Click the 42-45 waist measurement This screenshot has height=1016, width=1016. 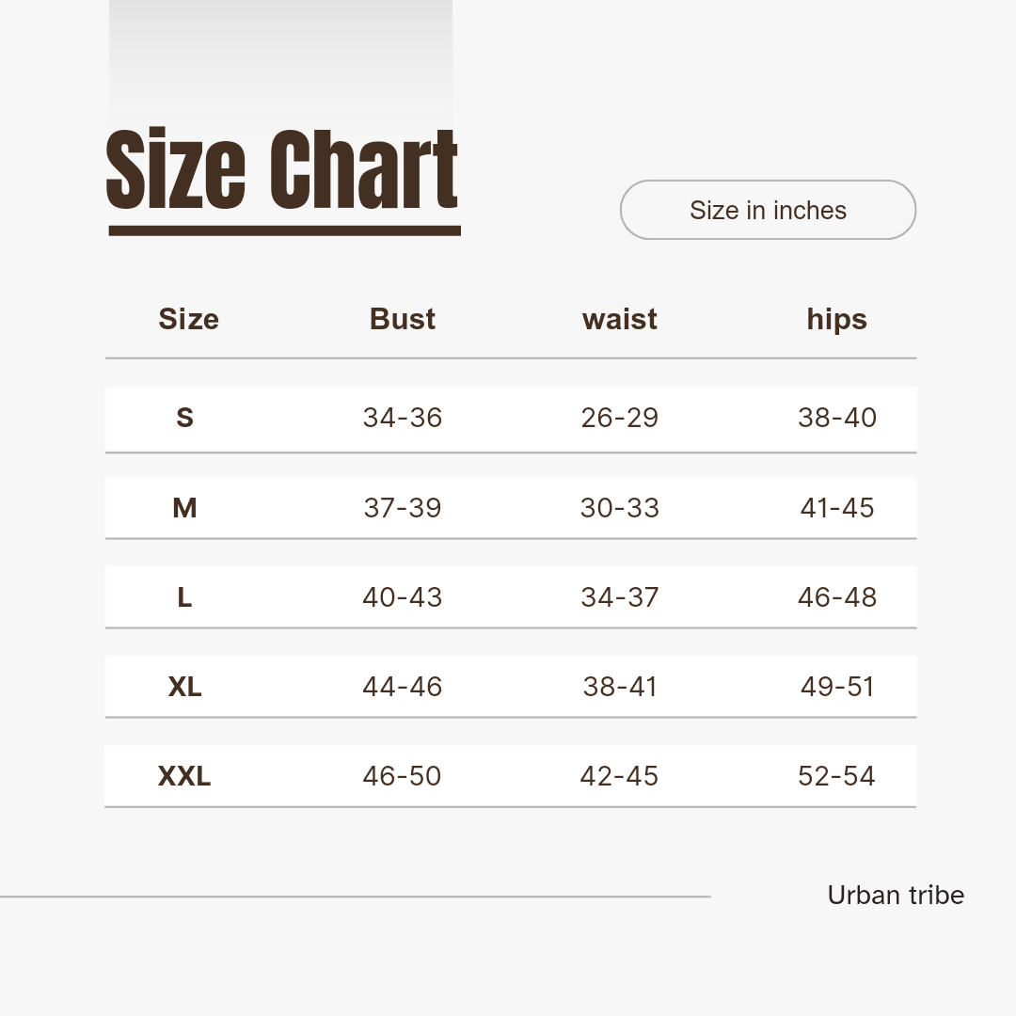click(x=620, y=776)
